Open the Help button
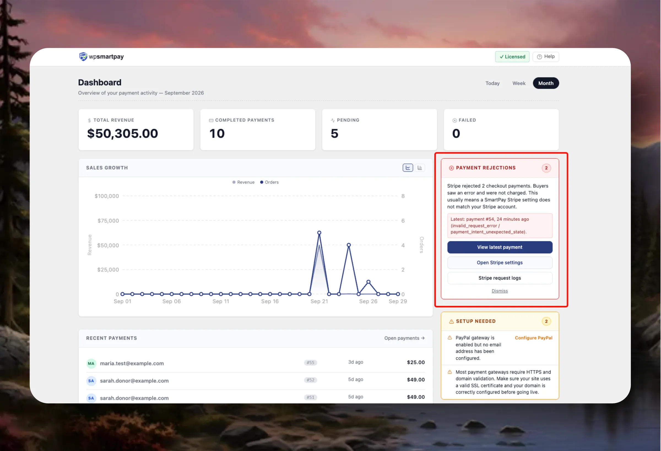 coord(546,57)
